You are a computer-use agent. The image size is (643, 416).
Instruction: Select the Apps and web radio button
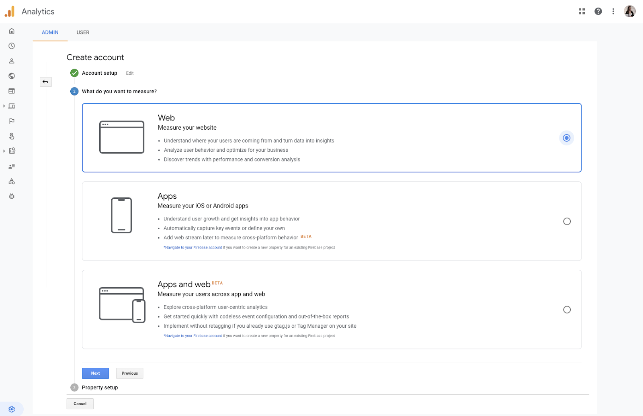coord(567,310)
